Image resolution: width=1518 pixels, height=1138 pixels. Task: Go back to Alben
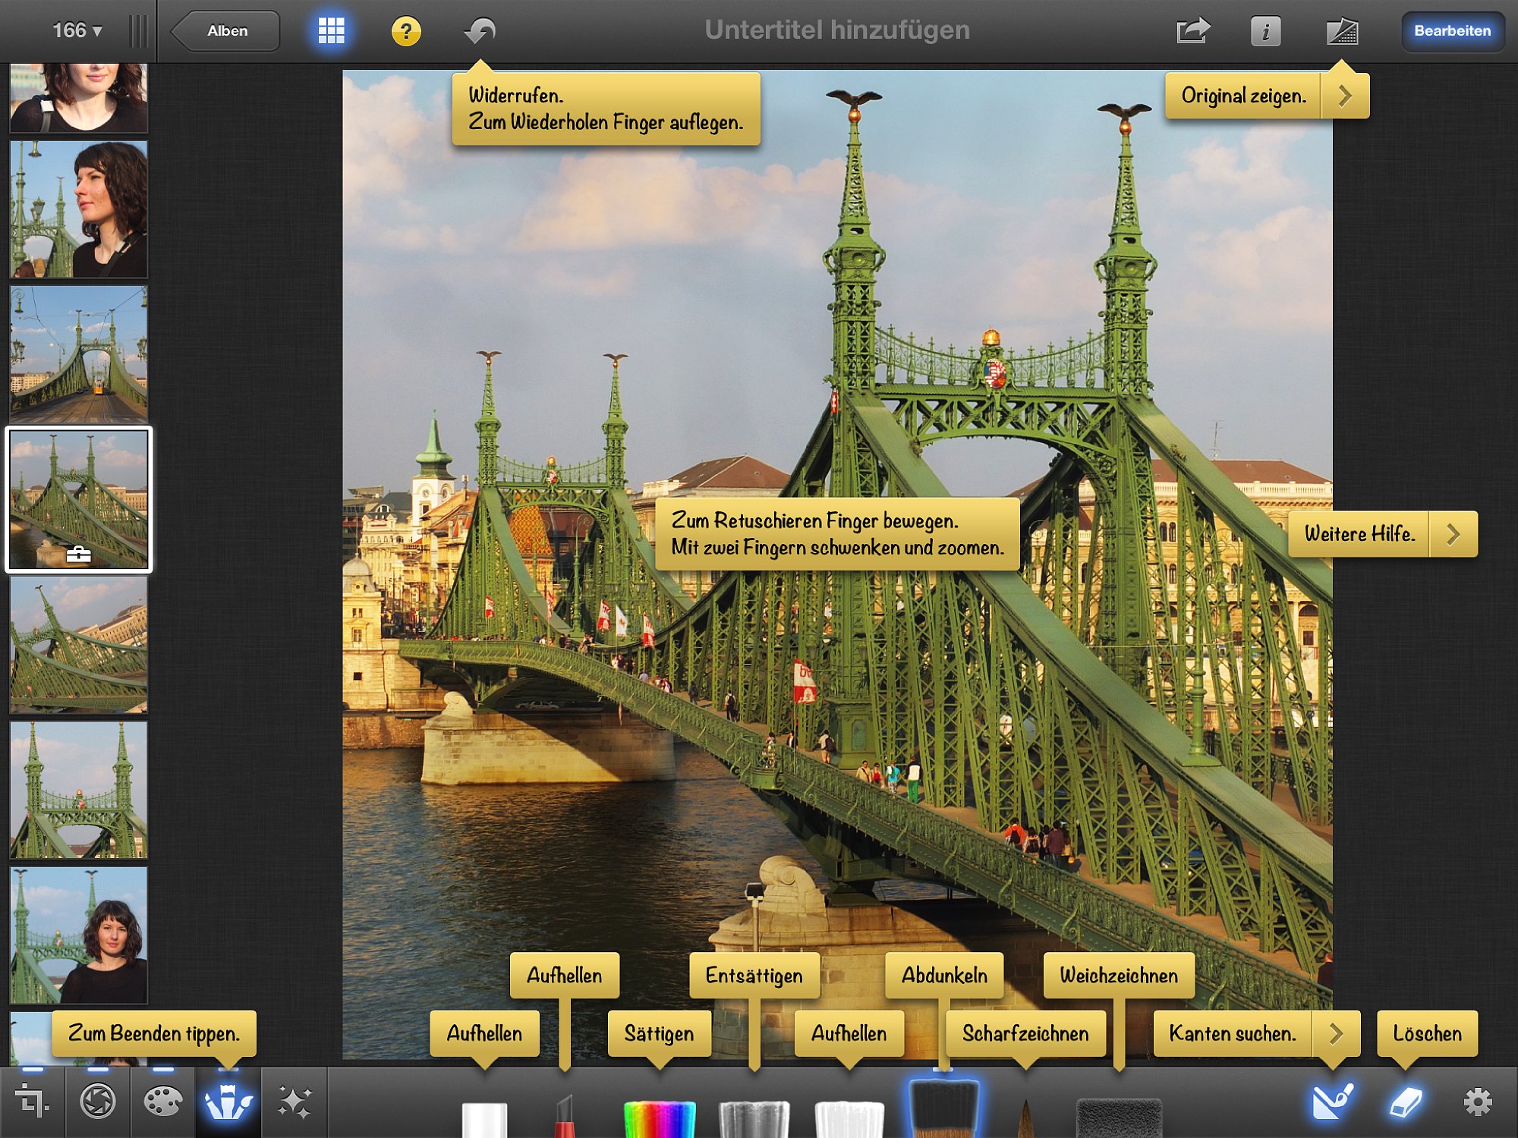[225, 31]
